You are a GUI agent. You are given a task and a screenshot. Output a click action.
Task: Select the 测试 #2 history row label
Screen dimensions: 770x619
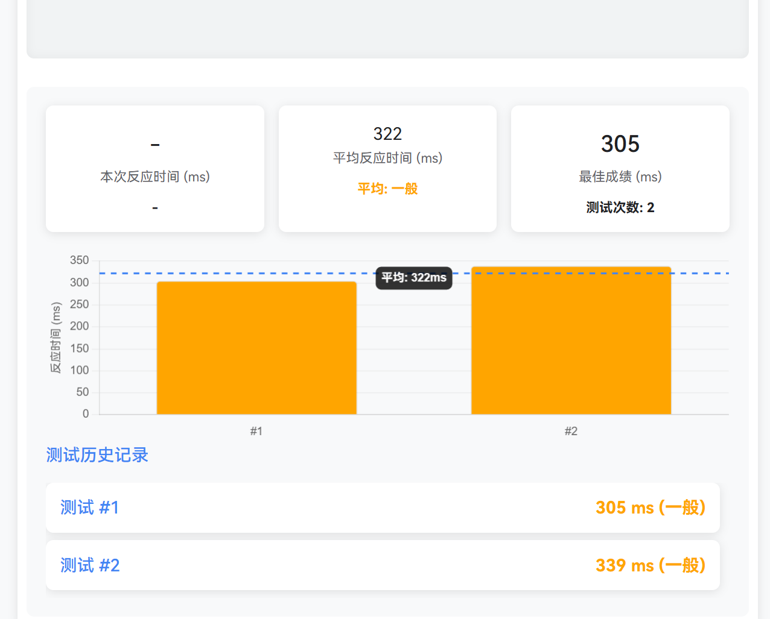click(90, 565)
